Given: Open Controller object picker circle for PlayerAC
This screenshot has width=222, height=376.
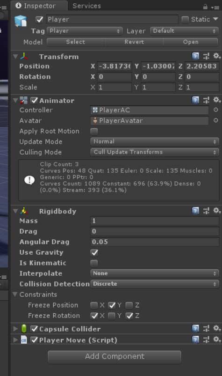Looking at the screenshot, I should point(216,110).
